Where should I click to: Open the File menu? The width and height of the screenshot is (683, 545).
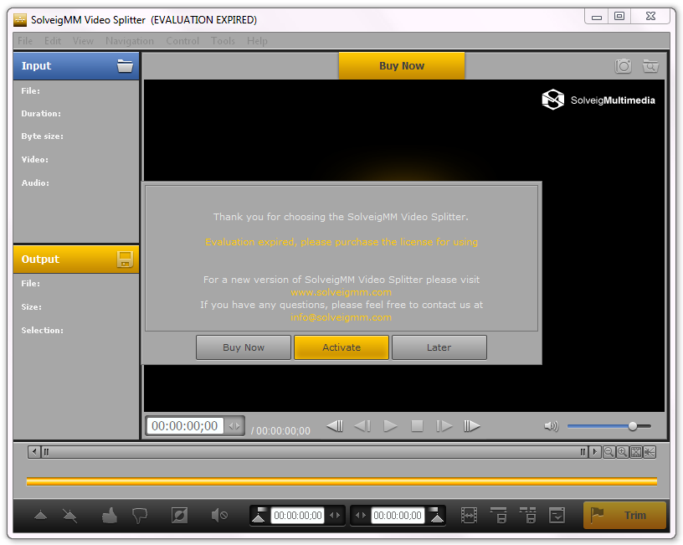click(25, 41)
